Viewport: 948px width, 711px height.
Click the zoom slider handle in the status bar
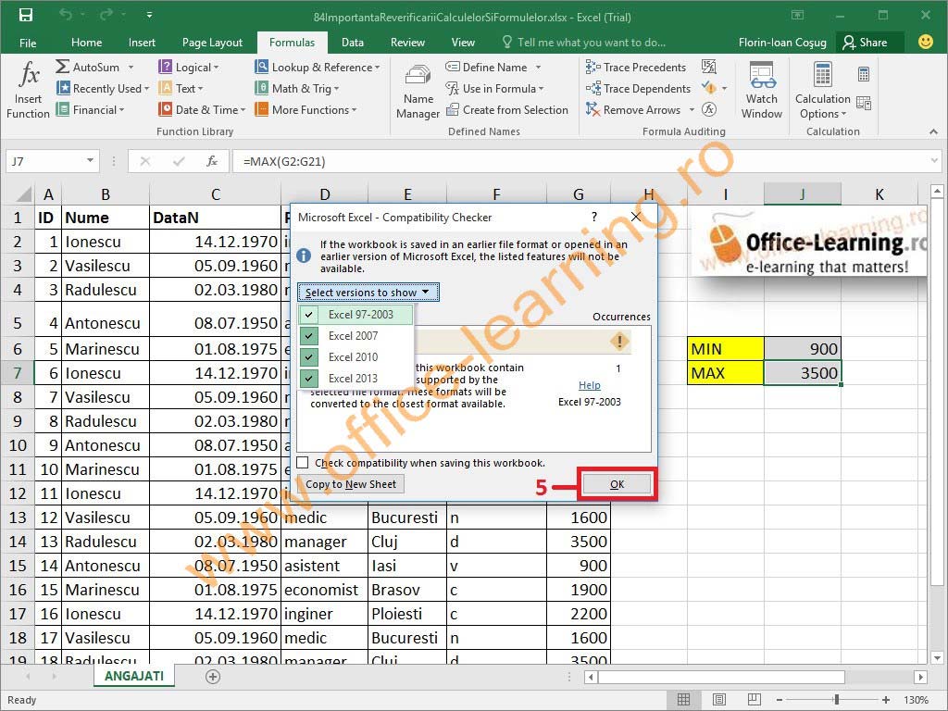pyautogui.click(x=836, y=700)
